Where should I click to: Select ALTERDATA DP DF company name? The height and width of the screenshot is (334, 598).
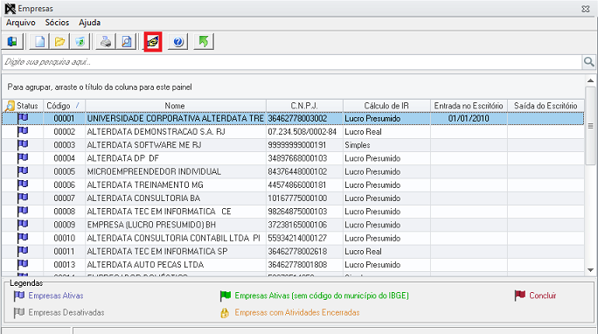pyautogui.click(x=122, y=158)
